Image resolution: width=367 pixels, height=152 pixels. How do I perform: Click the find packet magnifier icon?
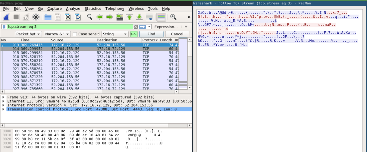click(89, 17)
